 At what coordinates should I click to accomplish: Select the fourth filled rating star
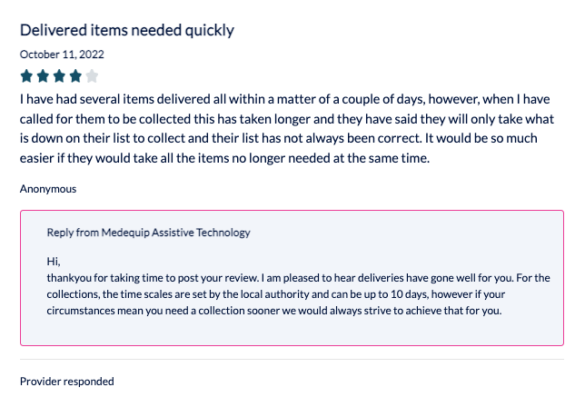75,75
